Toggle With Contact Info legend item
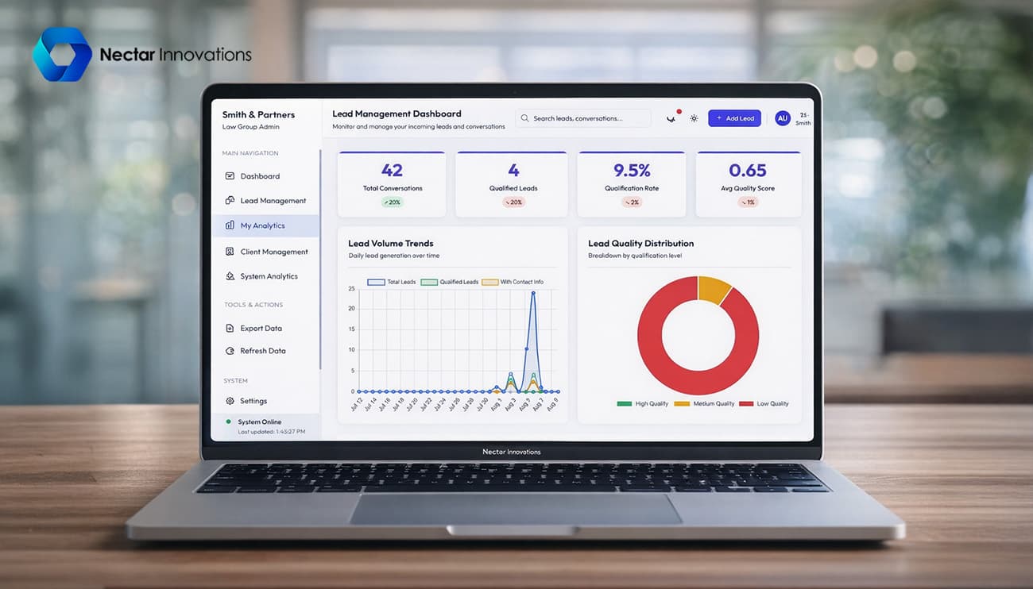 [x=489, y=282]
